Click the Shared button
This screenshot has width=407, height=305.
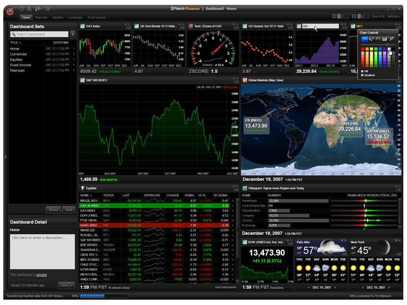(53, 210)
